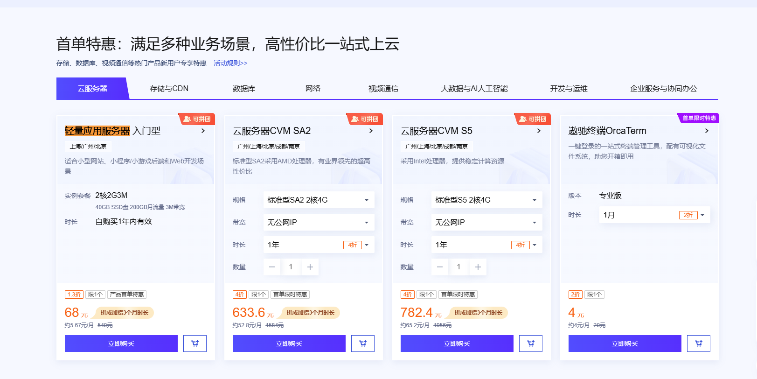The image size is (757, 379).
Task: Open 规格 dropdown 标准型S5 2核4G
Action: pyautogui.click(x=487, y=200)
